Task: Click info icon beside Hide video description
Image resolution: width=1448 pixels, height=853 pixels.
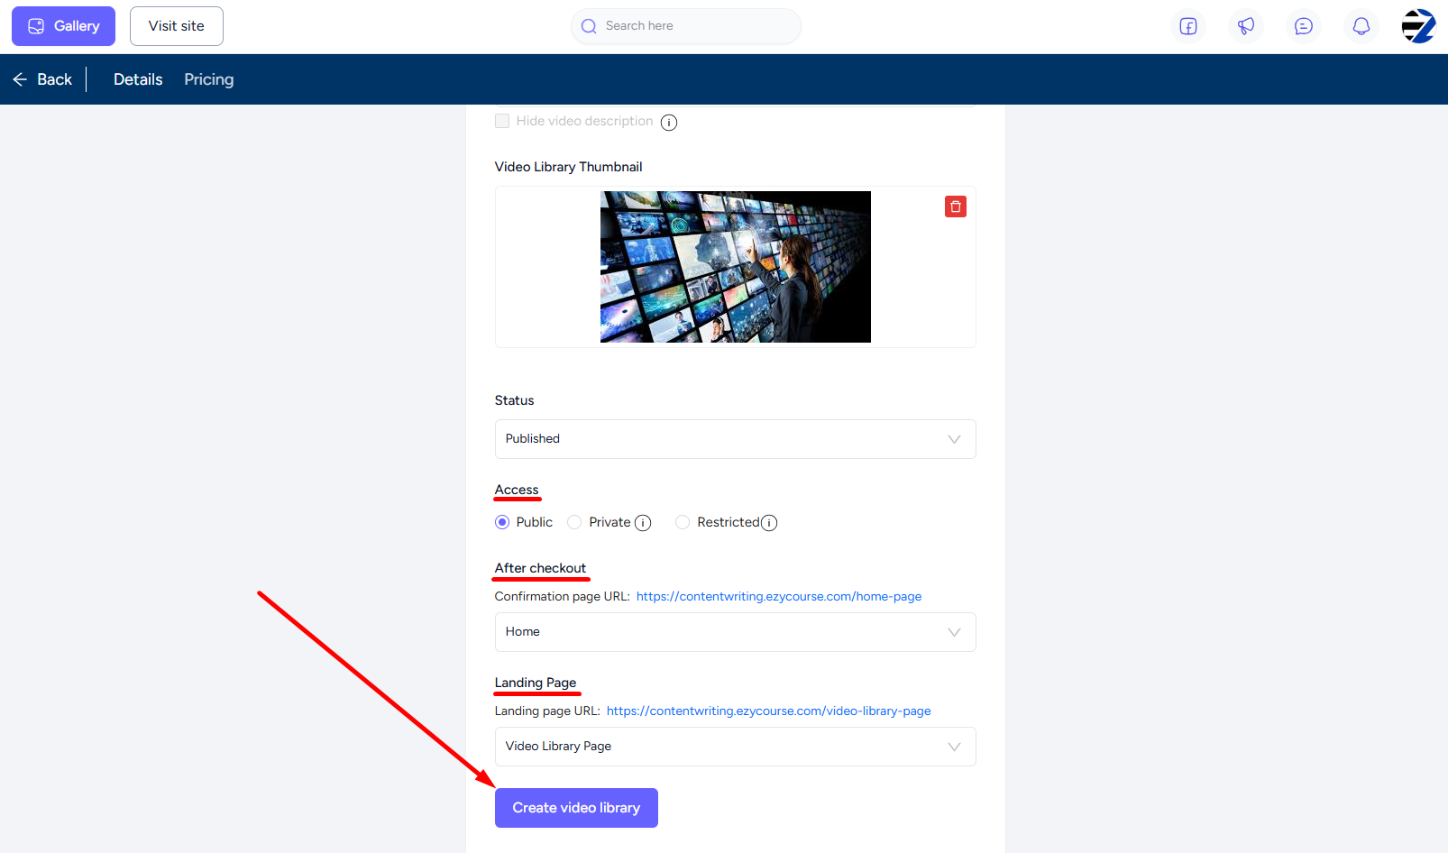Action: point(669,123)
